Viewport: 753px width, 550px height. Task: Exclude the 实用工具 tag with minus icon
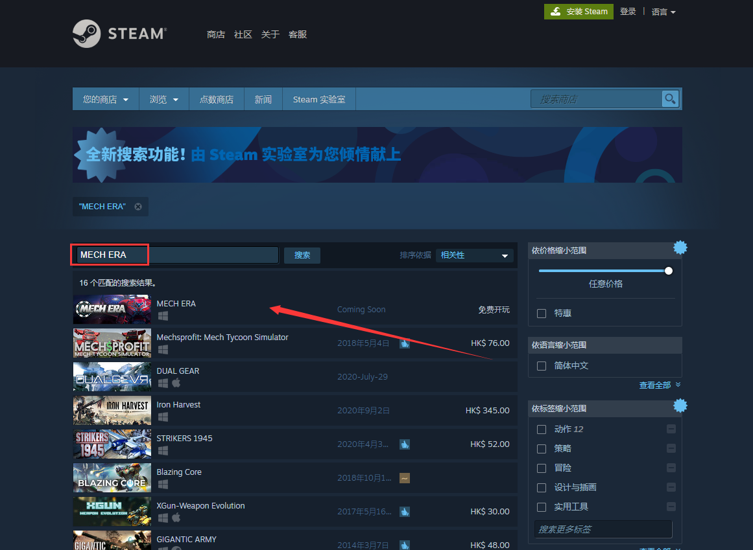[x=671, y=507]
